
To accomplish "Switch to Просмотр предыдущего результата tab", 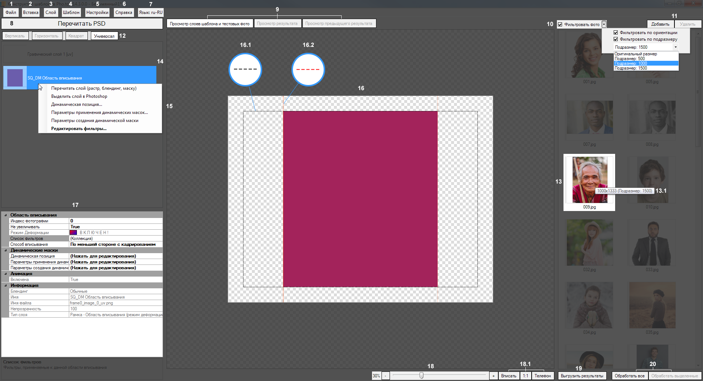I will 339,23.
